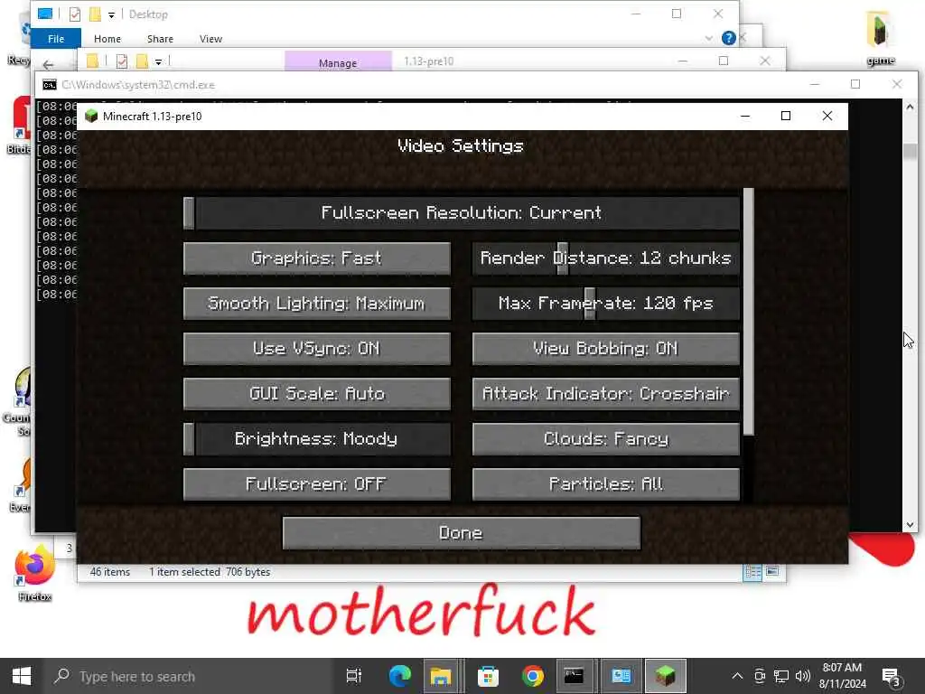The height and width of the screenshot is (694, 925).
Task: Click Explorer back arrow
Action: 49,65
